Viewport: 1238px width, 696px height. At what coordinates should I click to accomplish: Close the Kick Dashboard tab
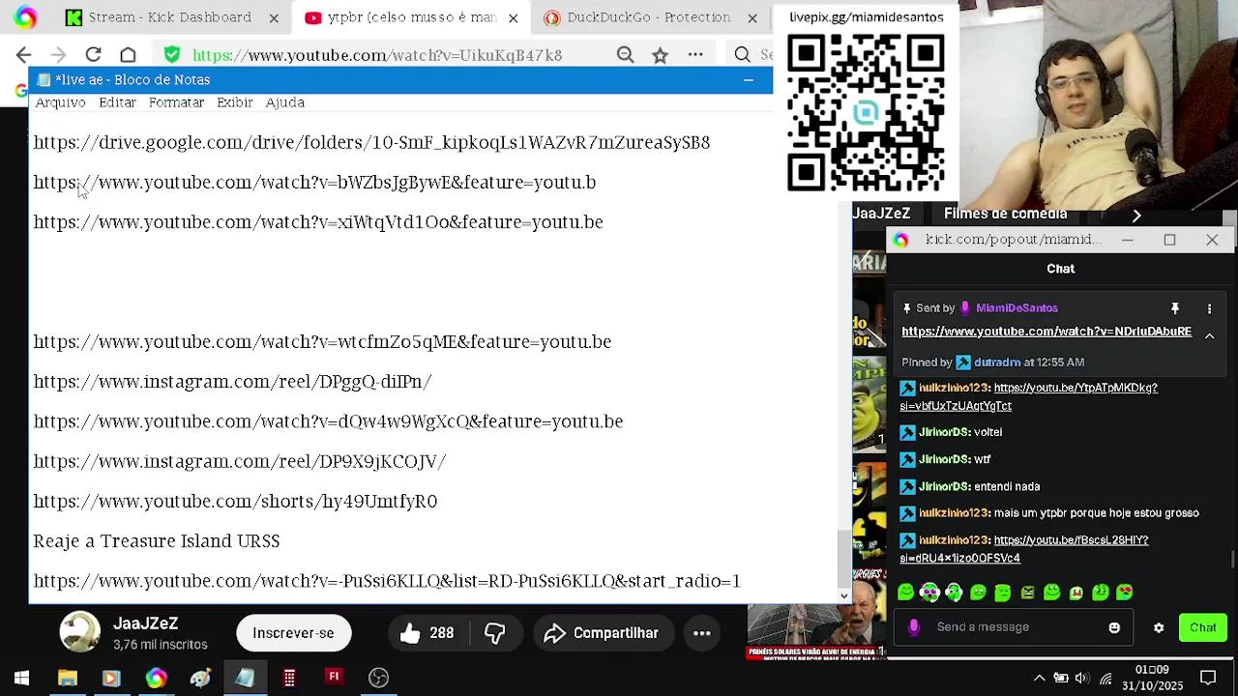pos(274,17)
